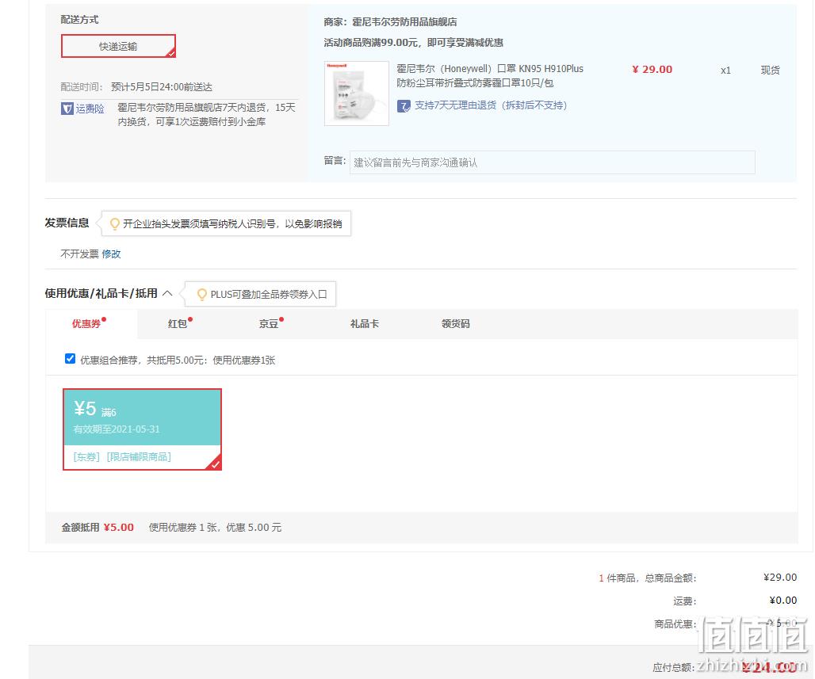Screen dimensions: 815x679
Task: Click 修改 to edit invoice settings
Action: click(x=111, y=254)
